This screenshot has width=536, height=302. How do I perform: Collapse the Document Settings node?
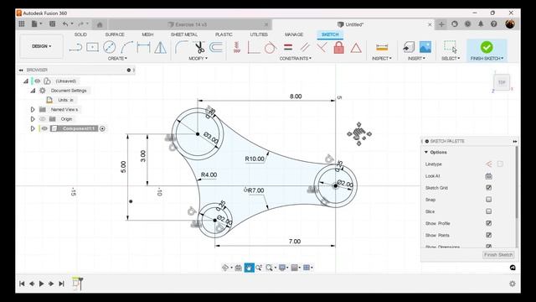click(33, 91)
